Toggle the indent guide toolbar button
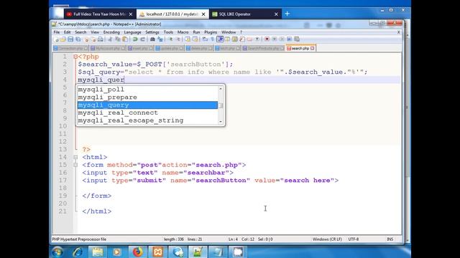This screenshot has height=258, width=460. pyautogui.click(x=220, y=39)
